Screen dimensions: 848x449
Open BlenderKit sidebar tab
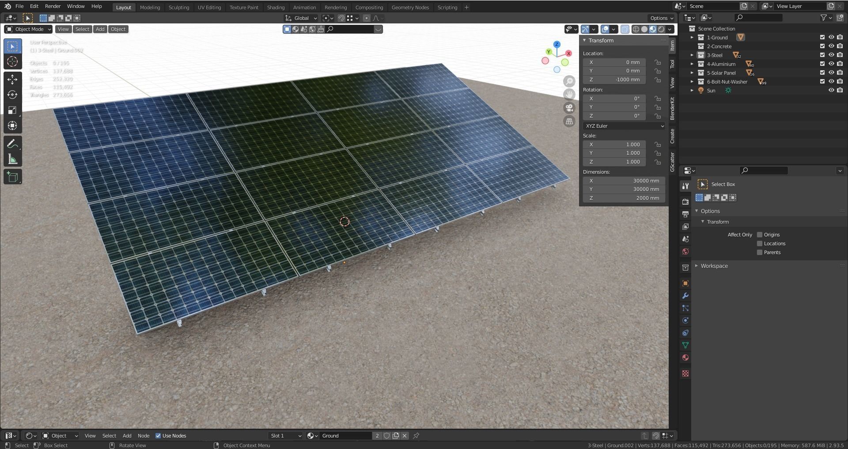672,108
